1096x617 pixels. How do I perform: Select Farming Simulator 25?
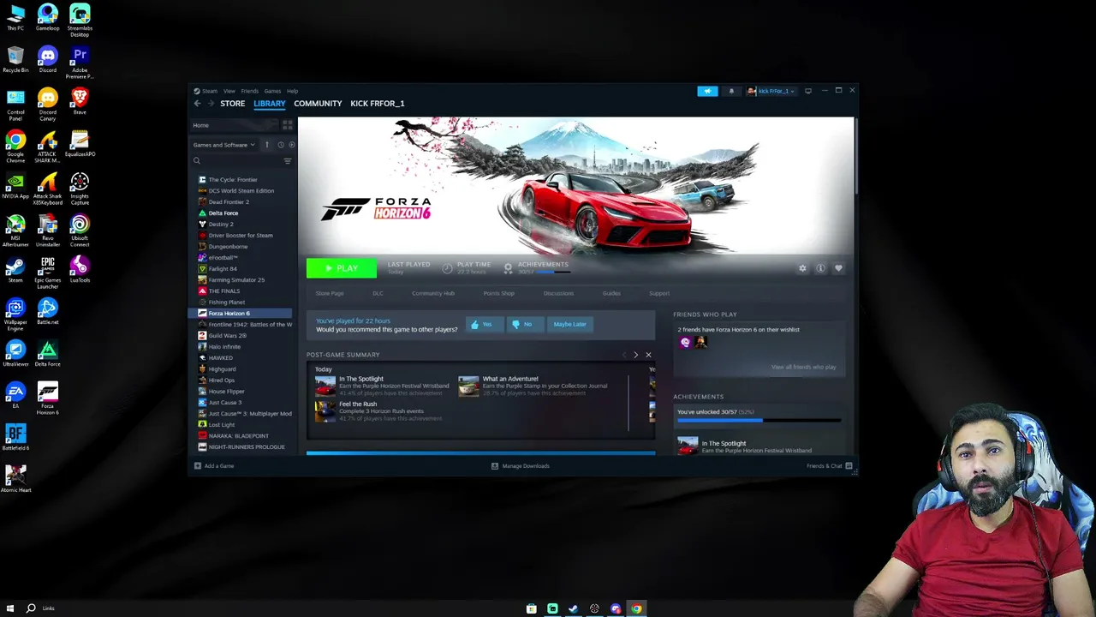click(236, 280)
